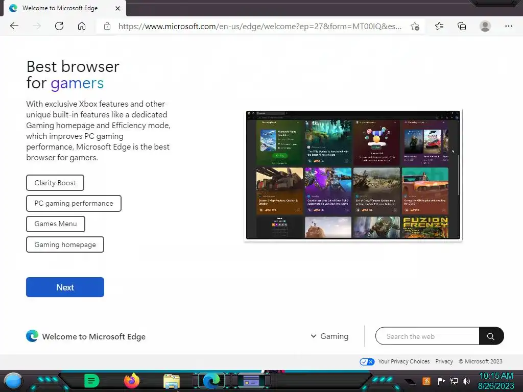Open the Favorites list
Image resolution: width=523 pixels, height=392 pixels.
point(439,26)
